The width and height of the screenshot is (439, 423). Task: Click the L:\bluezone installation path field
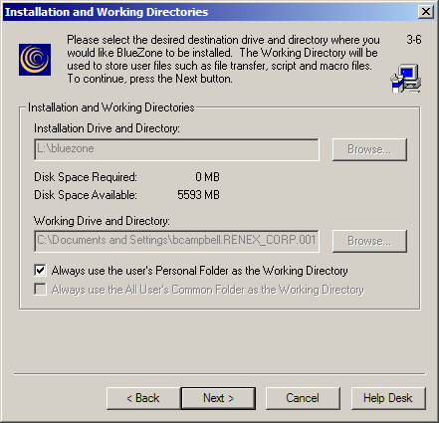[176, 149]
